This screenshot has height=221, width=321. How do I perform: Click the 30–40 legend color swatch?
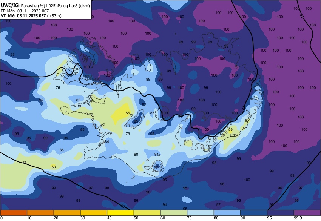[94, 213]
